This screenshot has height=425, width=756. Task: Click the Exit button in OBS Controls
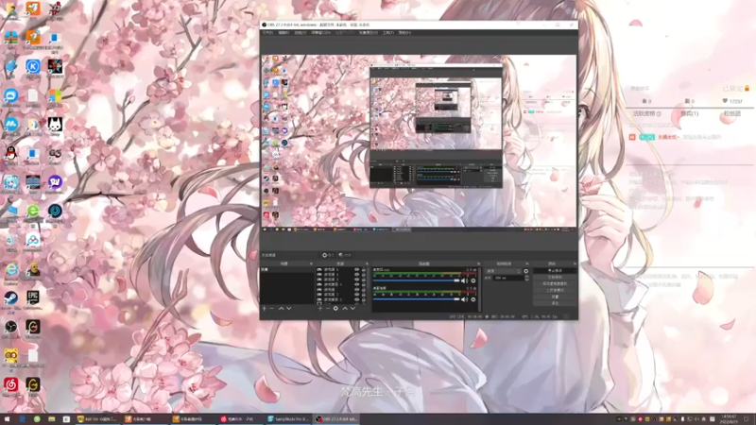[556, 303]
